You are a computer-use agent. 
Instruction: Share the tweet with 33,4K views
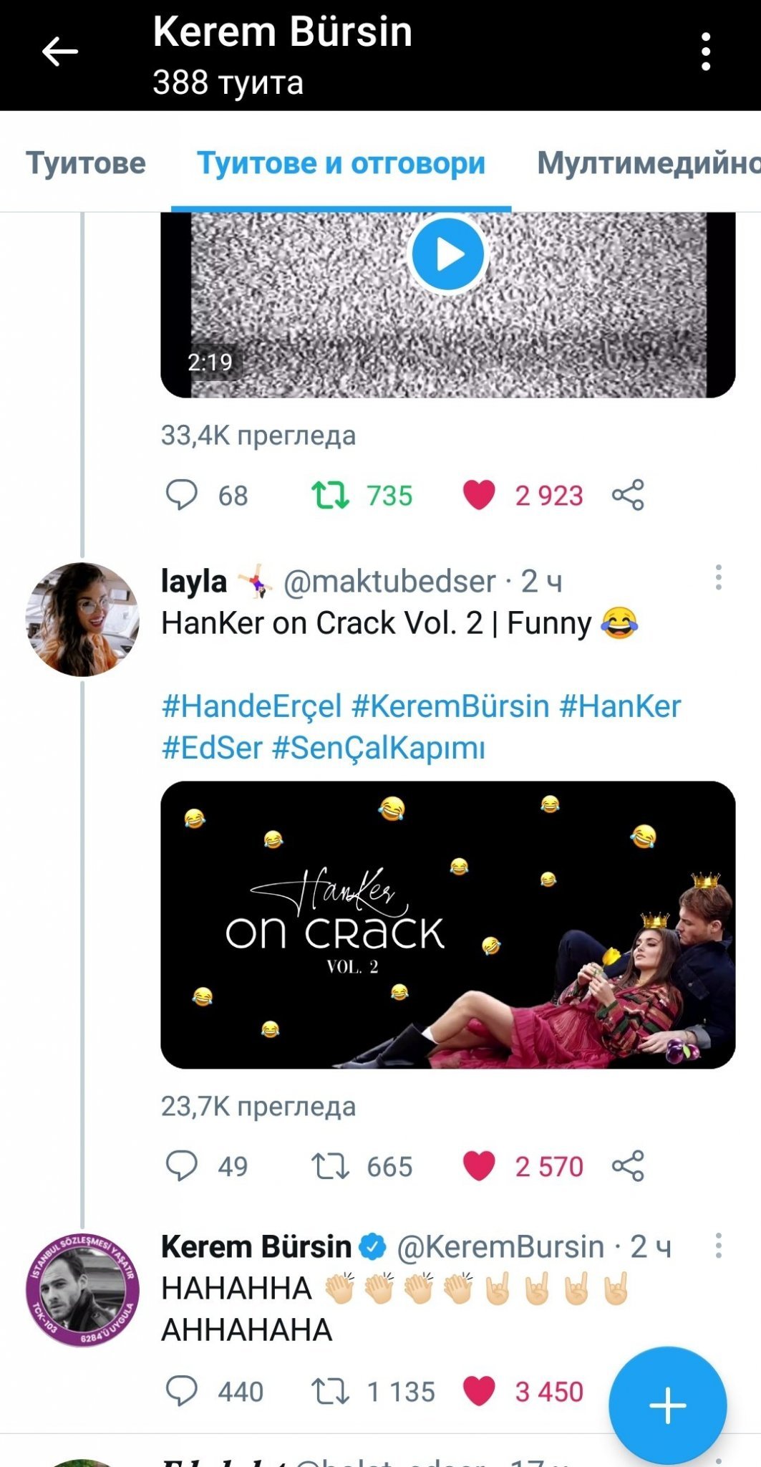[x=628, y=495]
